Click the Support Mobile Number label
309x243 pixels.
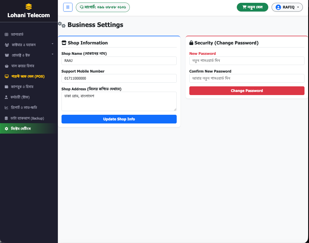tap(83, 71)
